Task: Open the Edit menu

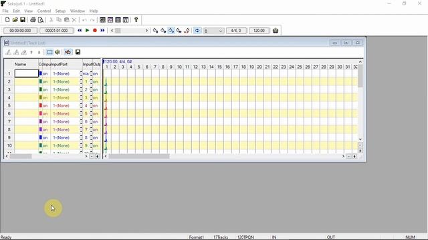Action: [16, 11]
